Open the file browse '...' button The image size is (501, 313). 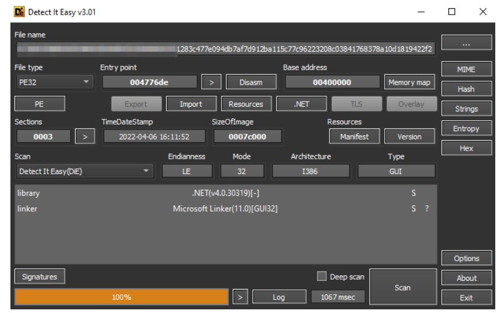[466, 43]
